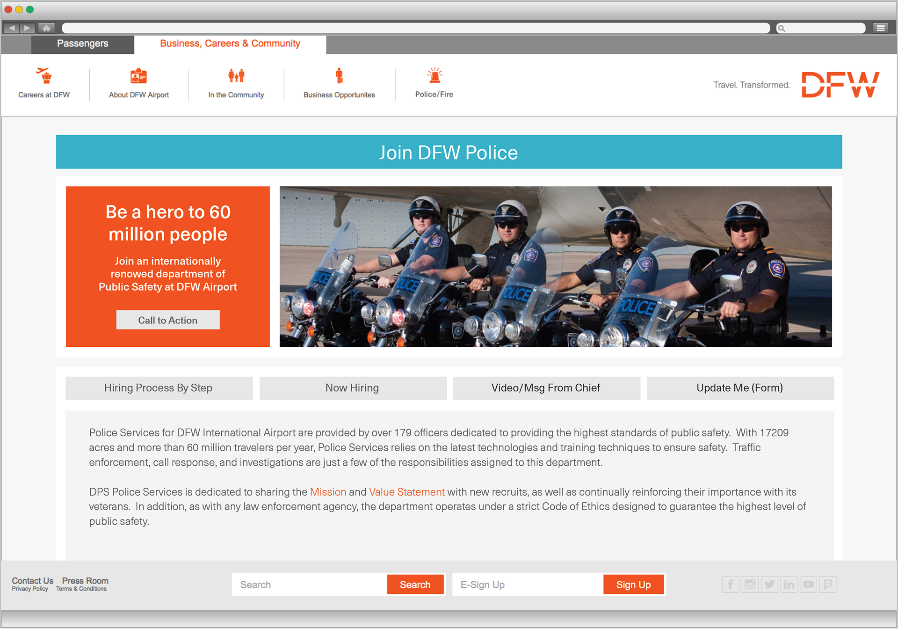The height and width of the screenshot is (629, 898).
Task: Click the orange Sign Up button
Action: 633,585
